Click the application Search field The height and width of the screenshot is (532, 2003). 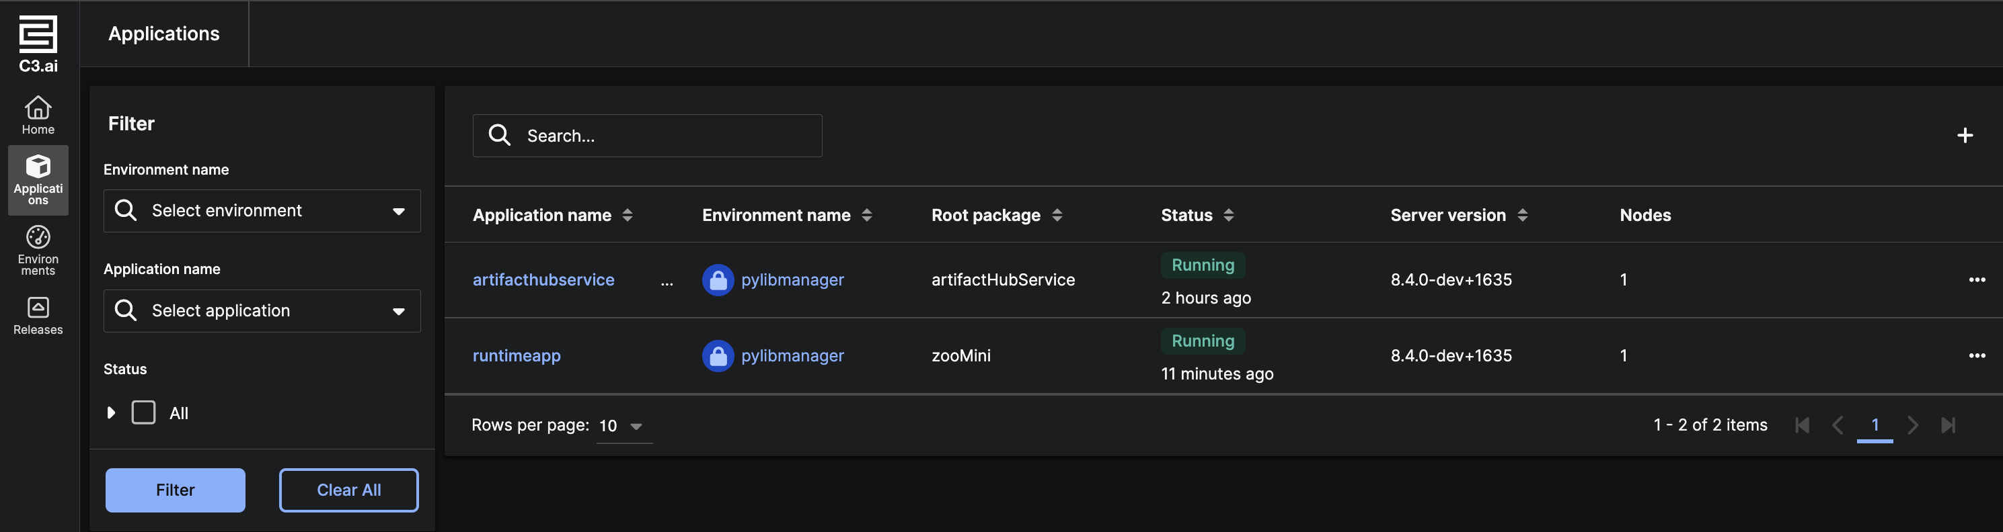647,136
